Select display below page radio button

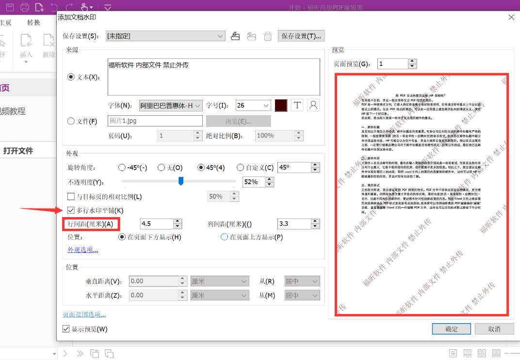(x=122, y=237)
